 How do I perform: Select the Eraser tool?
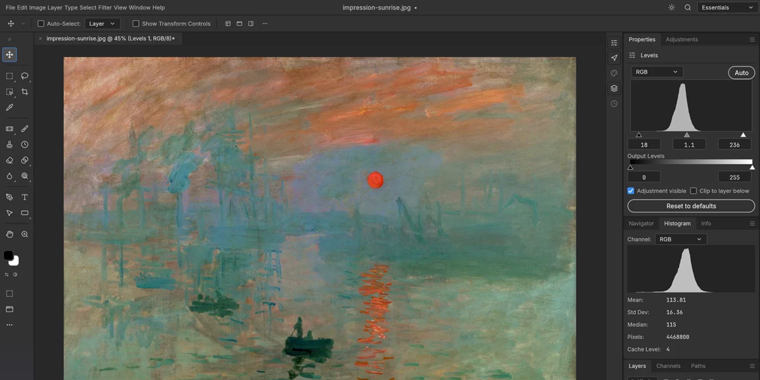[9, 160]
